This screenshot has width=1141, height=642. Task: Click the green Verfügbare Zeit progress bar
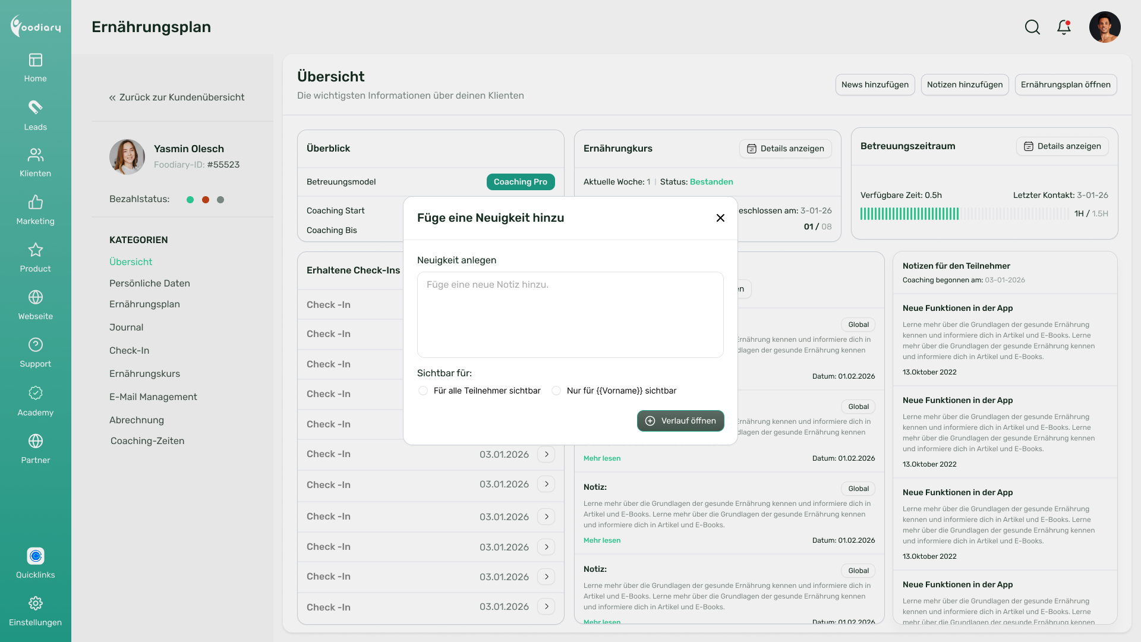pyautogui.click(x=909, y=214)
